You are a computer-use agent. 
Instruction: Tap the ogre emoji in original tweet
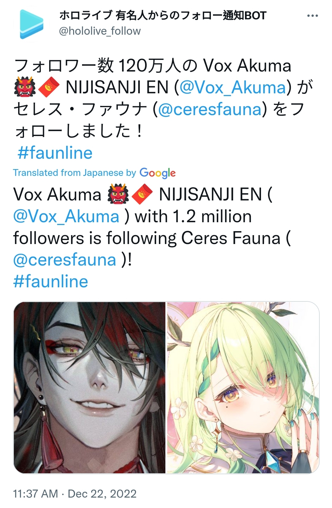[25, 87]
